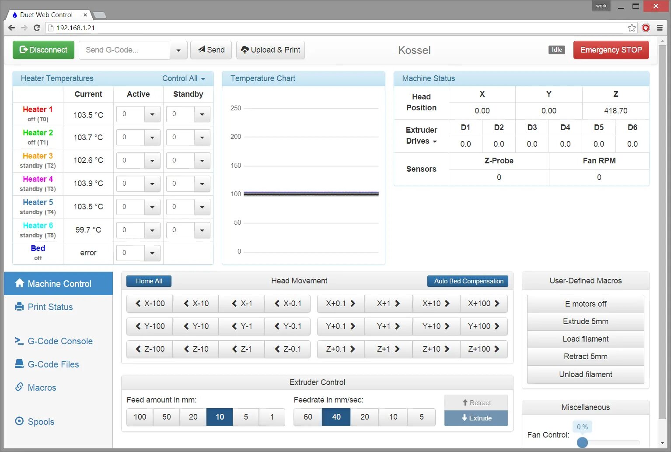Move head with X-100 button
Viewport: 671px width, 452px height.
coord(150,304)
